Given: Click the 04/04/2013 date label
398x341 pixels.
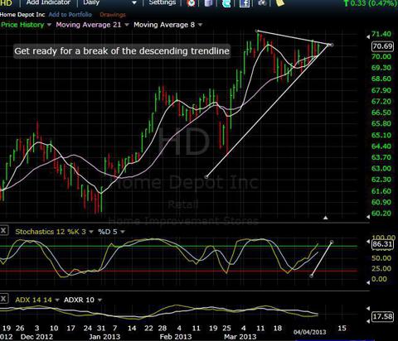Looking at the screenshot, I should pos(309,332).
